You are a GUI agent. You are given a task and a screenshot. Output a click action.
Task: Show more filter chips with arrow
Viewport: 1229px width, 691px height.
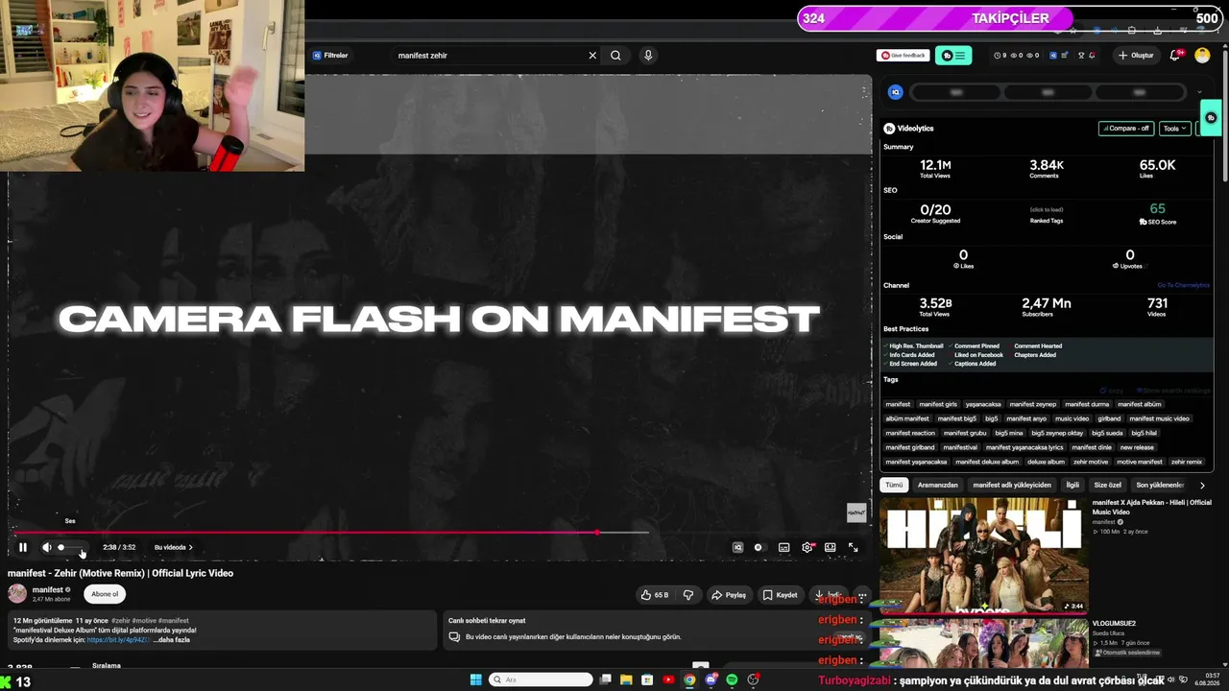point(1202,485)
